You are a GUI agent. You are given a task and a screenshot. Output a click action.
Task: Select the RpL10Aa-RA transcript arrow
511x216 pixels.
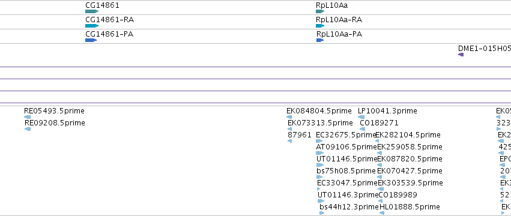pos(320,26)
